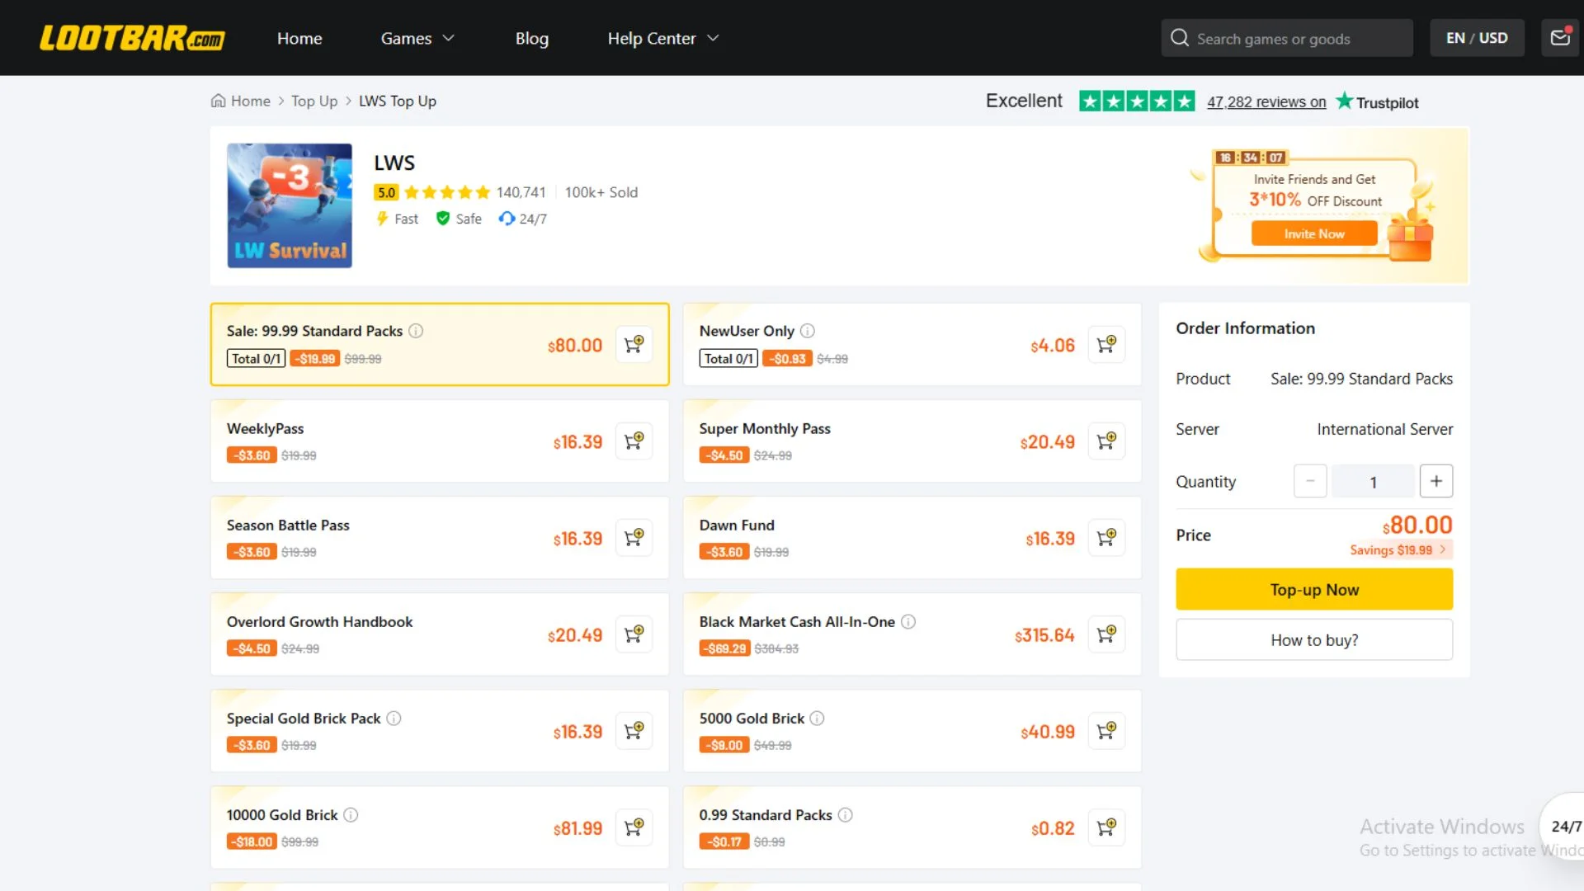Show info for Sale: 99.99 Standard Packs
Image resolution: width=1584 pixels, height=891 pixels.
(416, 331)
